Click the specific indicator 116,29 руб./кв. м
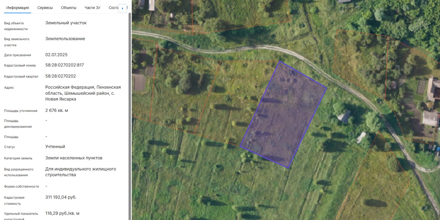 (62, 213)
